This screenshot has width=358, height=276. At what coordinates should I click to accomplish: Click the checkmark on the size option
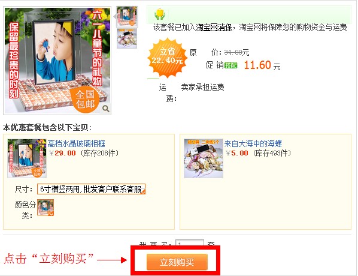(x=143, y=192)
